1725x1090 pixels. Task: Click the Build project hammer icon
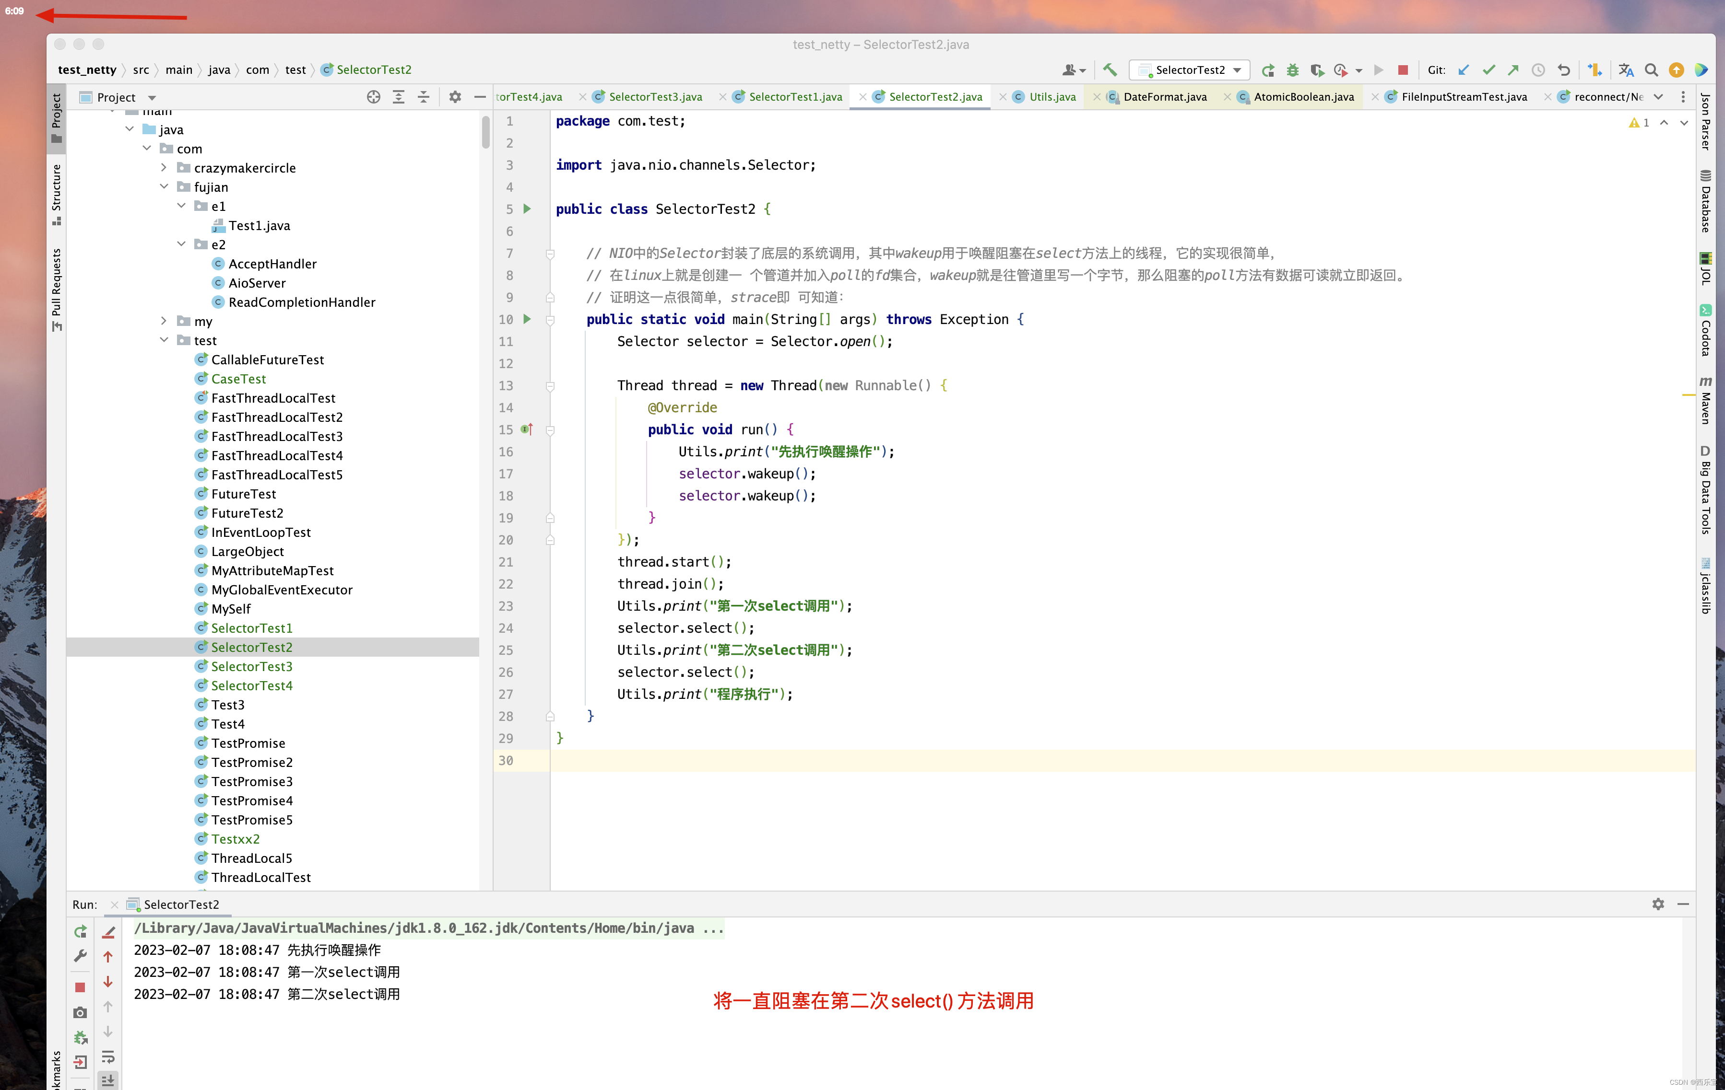click(x=1110, y=70)
